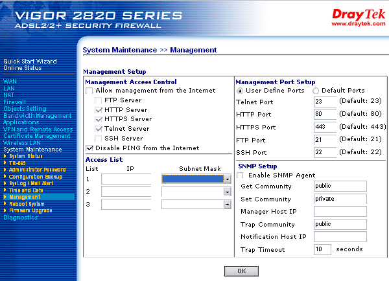Screen dimensions: 389x281
Task: Enable Allow management from the Internet
Action: 89,91
